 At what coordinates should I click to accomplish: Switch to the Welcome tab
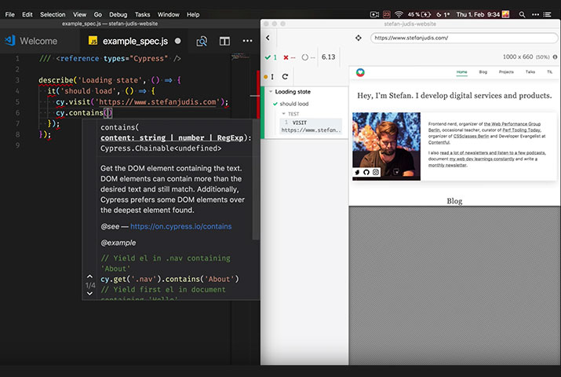pos(38,41)
